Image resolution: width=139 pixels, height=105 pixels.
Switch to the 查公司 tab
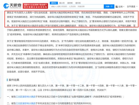(62, 3)
